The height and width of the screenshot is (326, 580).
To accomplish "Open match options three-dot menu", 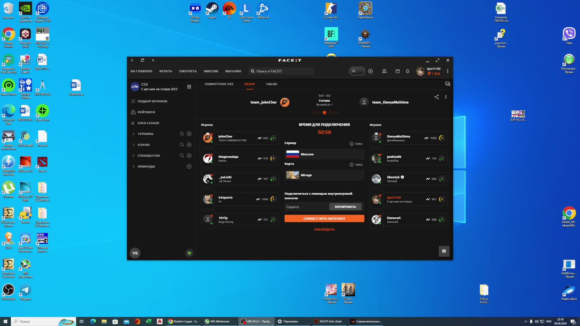I will [x=446, y=97].
